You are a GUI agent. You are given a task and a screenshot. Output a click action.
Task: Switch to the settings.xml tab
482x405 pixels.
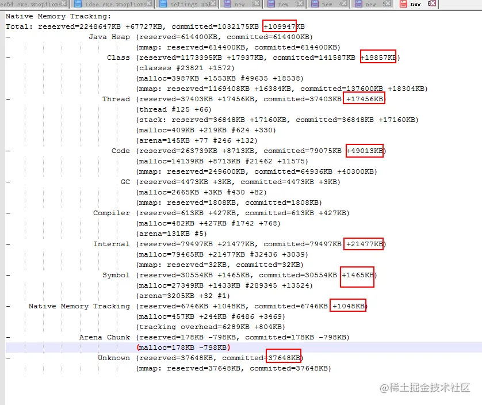(x=190, y=4)
